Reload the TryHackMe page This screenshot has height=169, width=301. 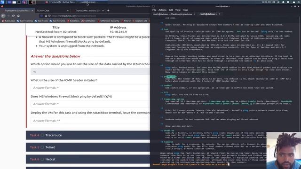13,16
